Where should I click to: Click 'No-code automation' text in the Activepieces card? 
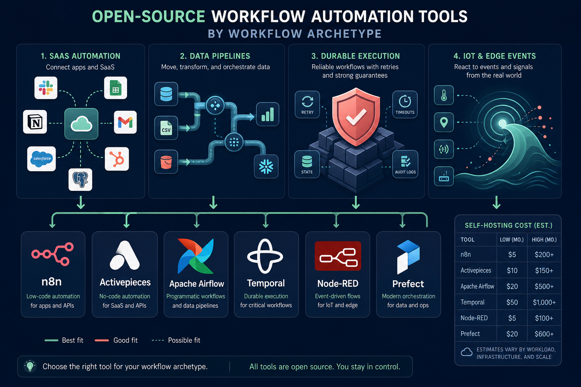point(125,296)
